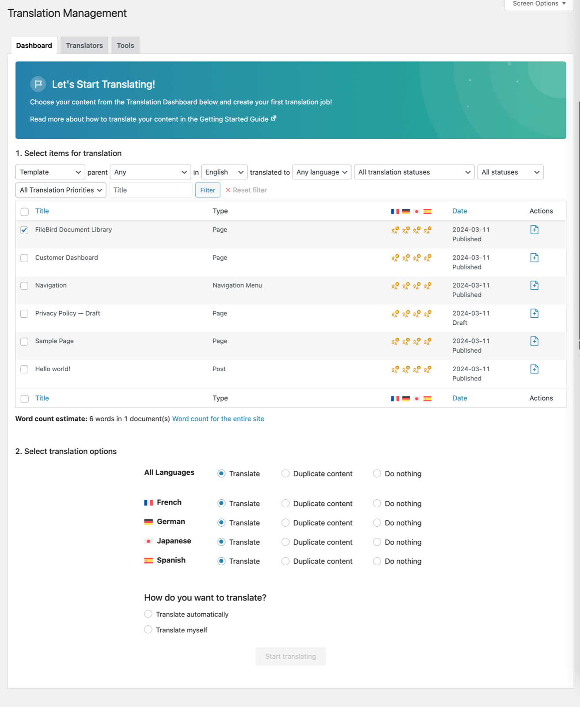Expand the All translation statuses dropdown
This screenshot has width=580, height=707.
(x=414, y=172)
